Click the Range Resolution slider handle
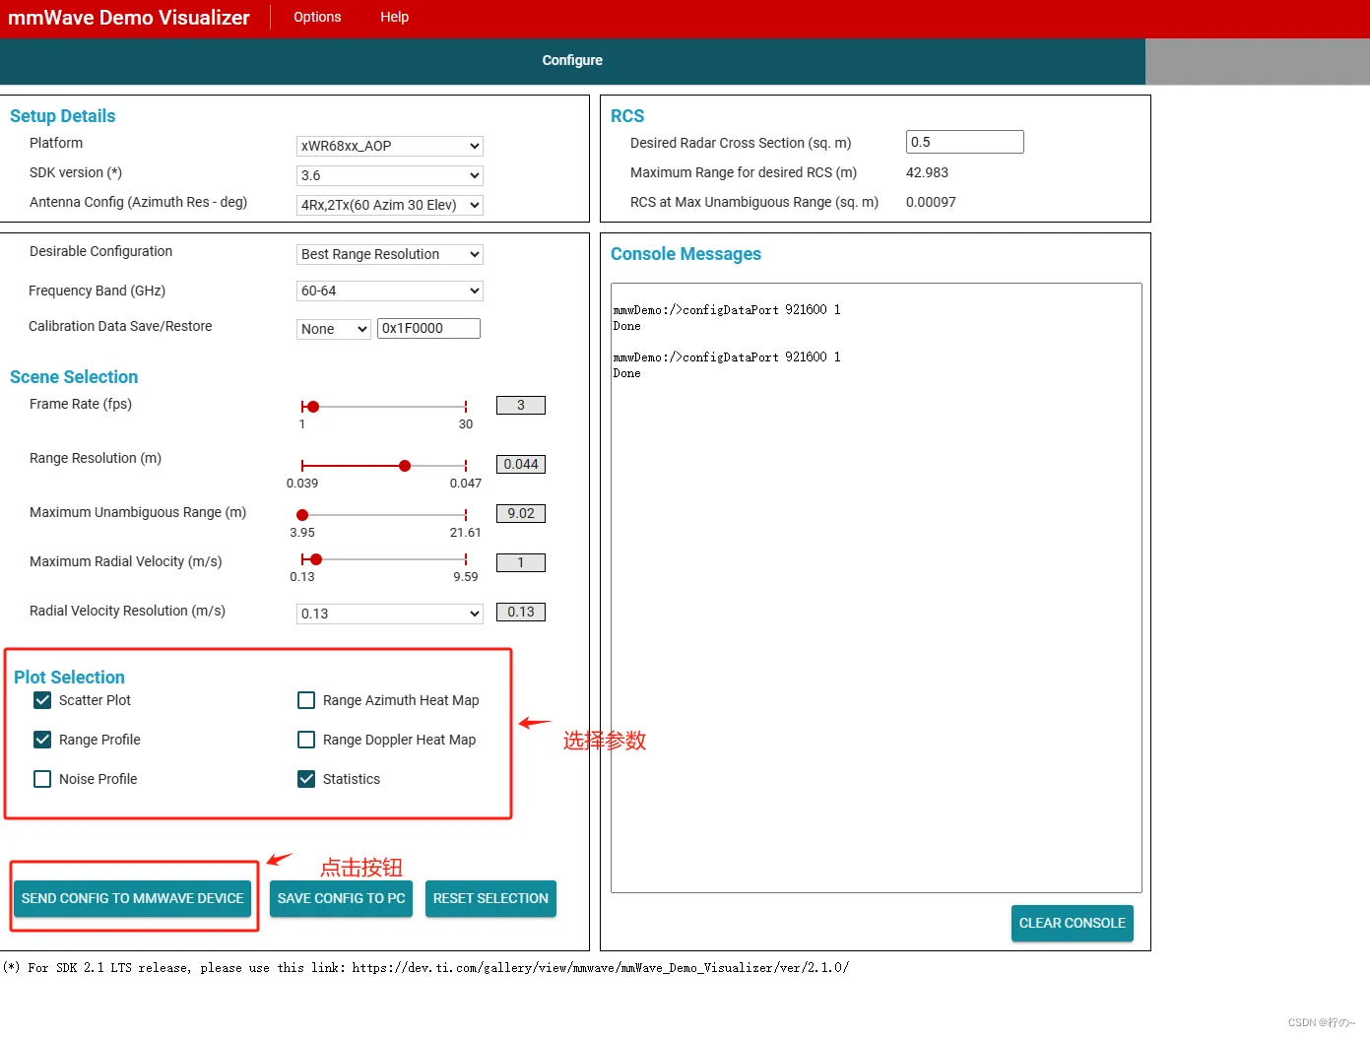Viewport: 1370px width, 1037px height. point(405,466)
